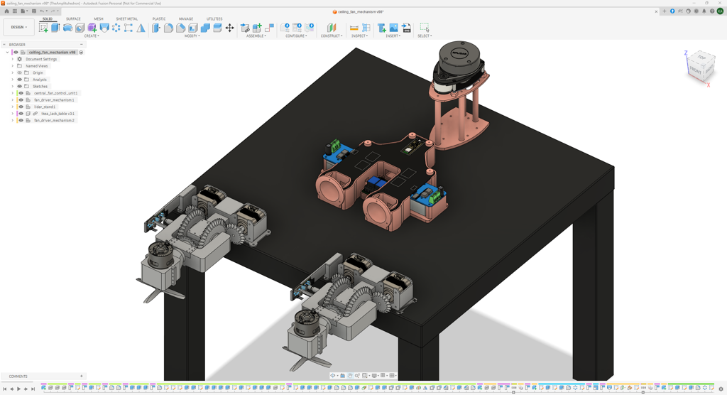Expand the Document Settings node
Image resolution: width=727 pixels, height=395 pixels.
[x=13, y=59]
